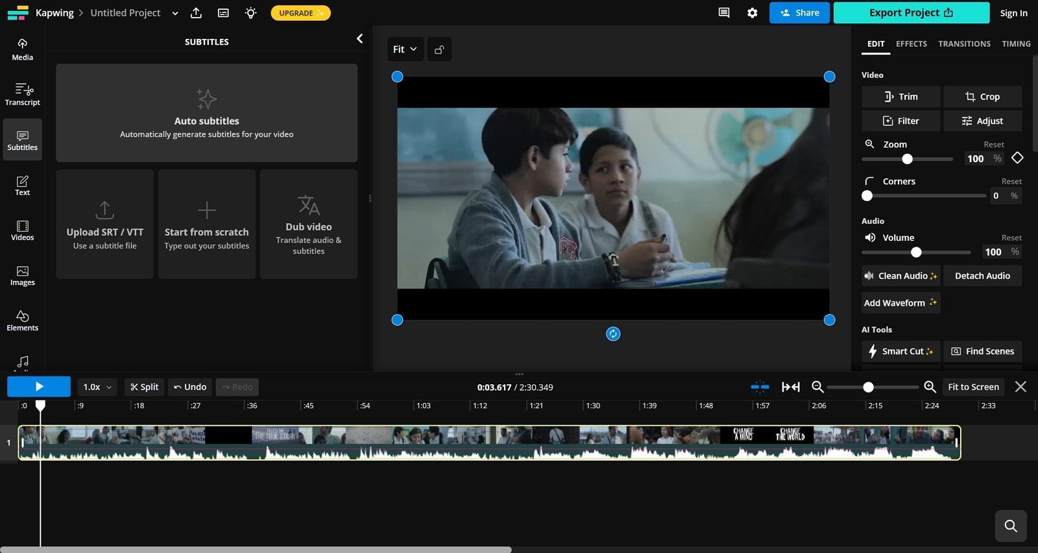The image size is (1038, 553).
Task: Click the Corners slider handle
Action: click(x=867, y=195)
